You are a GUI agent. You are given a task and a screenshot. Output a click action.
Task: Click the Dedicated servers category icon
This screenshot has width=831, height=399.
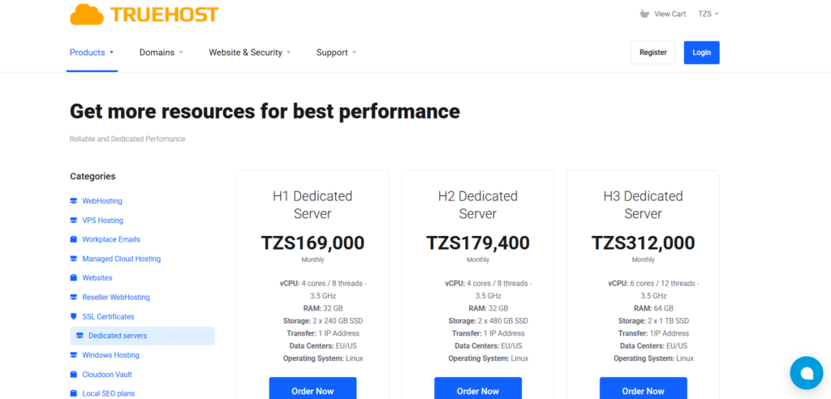80,336
